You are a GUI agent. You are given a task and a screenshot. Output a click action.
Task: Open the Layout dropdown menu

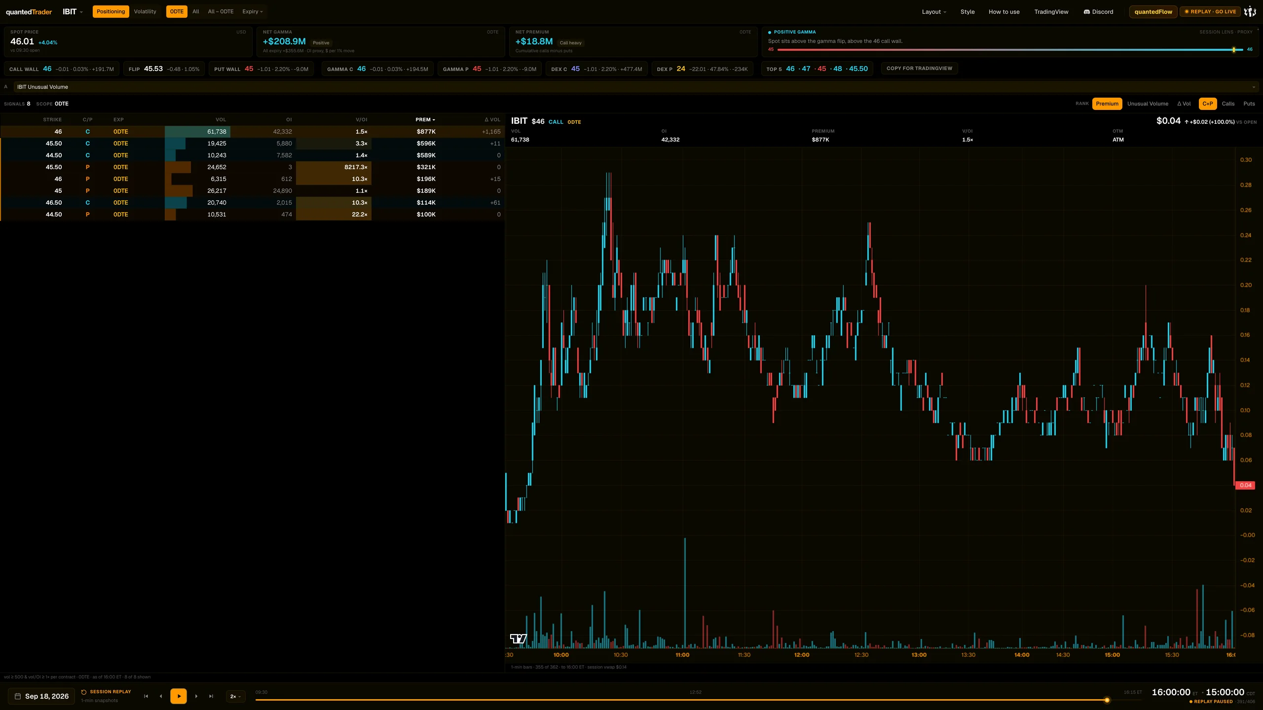(x=934, y=12)
